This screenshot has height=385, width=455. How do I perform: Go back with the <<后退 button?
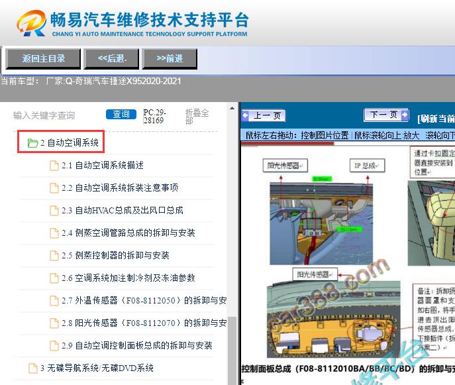coord(112,59)
